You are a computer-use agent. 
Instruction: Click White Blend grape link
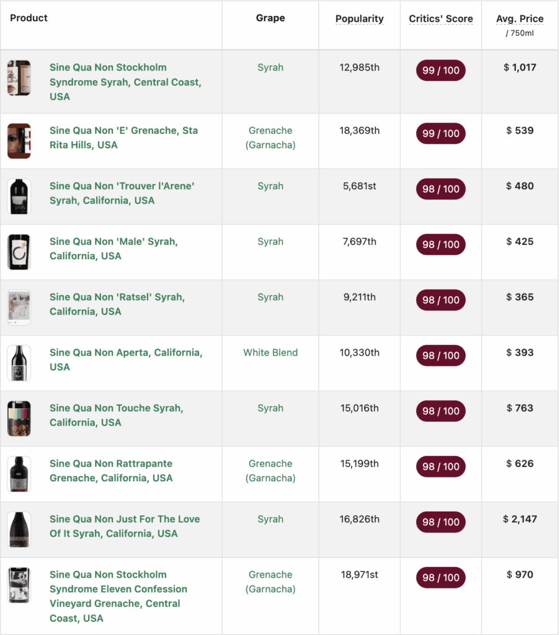pyautogui.click(x=270, y=352)
